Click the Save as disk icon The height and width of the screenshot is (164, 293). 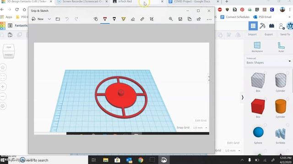click(x=180, y=19)
